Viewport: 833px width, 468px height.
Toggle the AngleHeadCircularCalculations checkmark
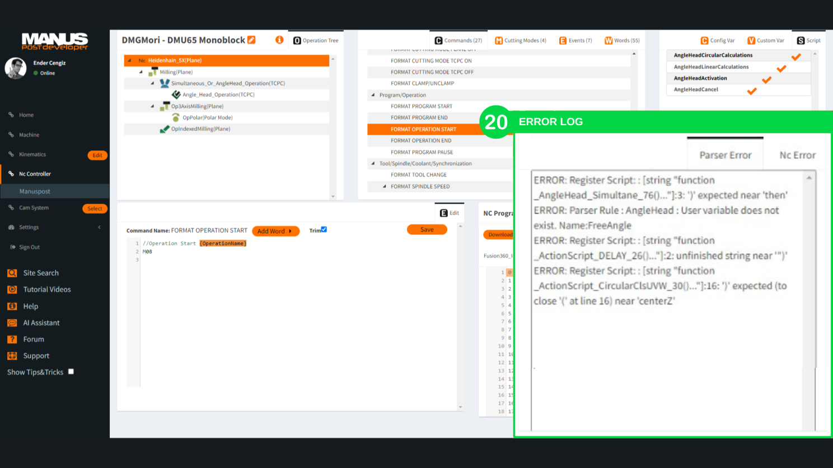point(795,56)
